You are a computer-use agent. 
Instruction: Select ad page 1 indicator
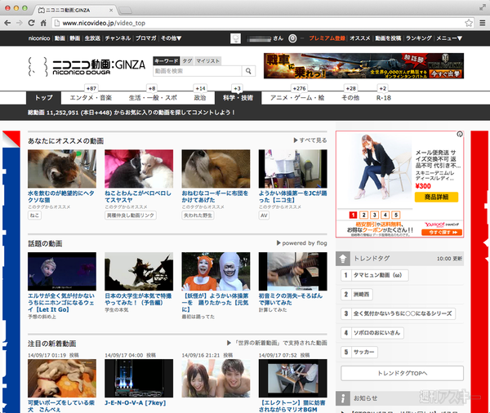click(x=353, y=215)
